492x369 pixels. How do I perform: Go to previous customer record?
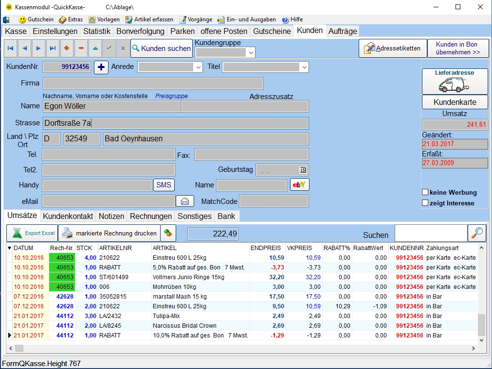[x=24, y=48]
